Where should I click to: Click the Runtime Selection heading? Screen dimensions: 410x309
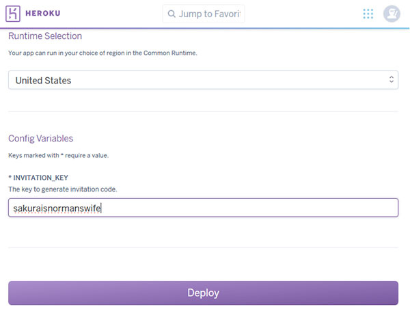[x=45, y=36]
